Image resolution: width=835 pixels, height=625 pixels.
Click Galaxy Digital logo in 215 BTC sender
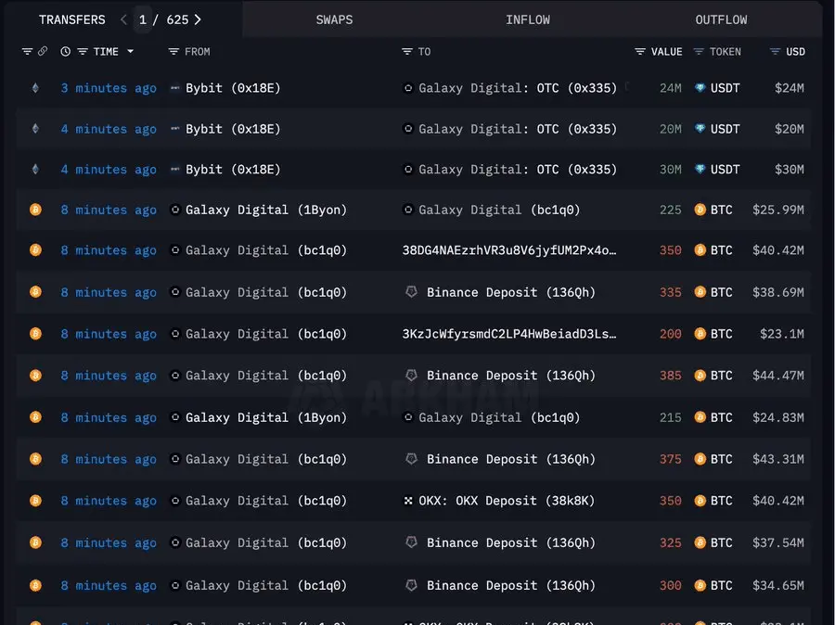pos(174,417)
